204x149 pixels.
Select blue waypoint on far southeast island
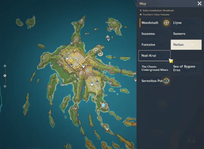click(x=107, y=128)
